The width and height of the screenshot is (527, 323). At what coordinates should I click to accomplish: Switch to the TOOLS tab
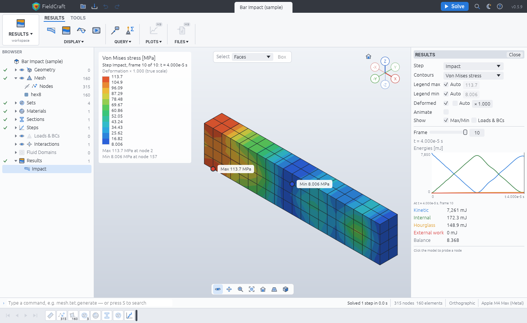pos(78,18)
